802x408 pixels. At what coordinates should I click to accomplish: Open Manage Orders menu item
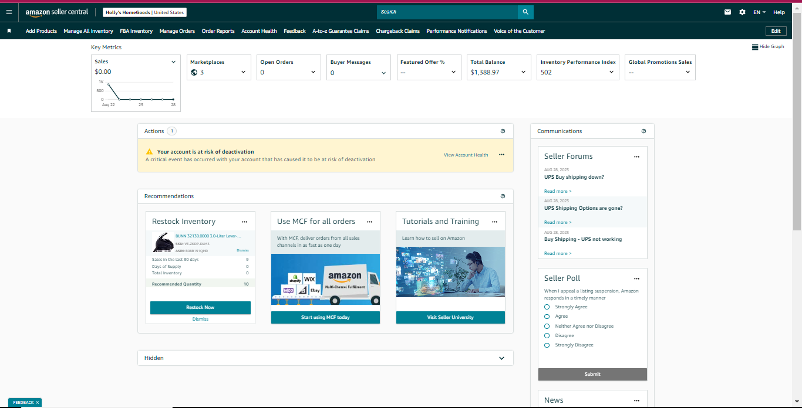coord(177,31)
